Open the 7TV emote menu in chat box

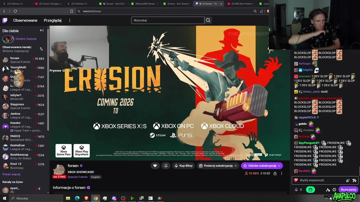(354, 180)
